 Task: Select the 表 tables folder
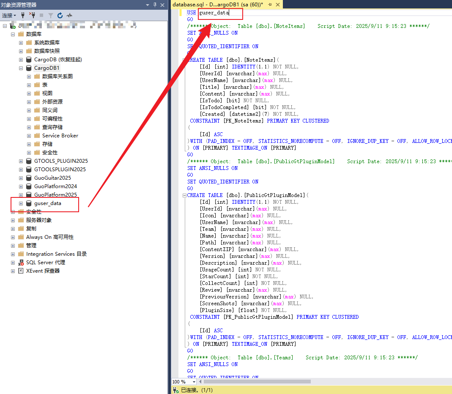(45, 85)
